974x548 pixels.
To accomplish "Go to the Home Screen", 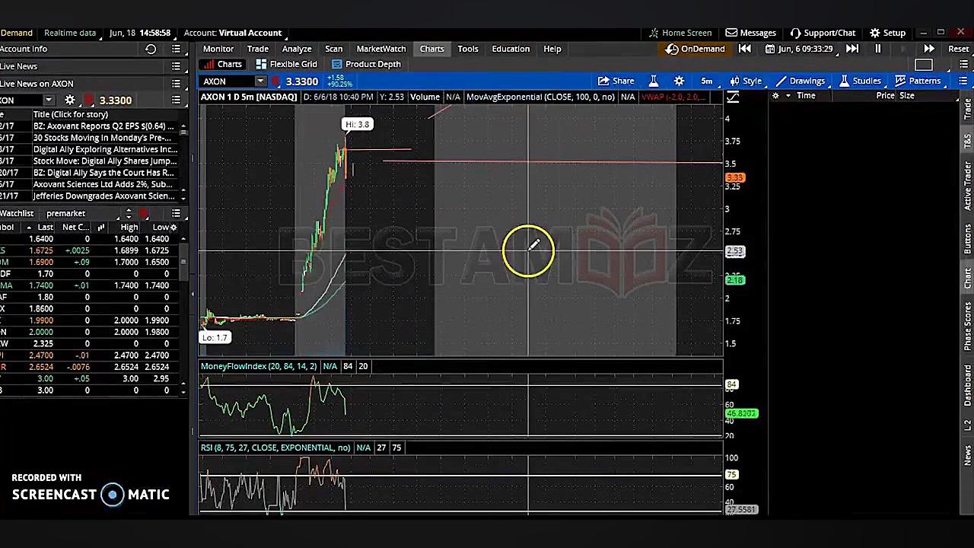I will tap(680, 33).
